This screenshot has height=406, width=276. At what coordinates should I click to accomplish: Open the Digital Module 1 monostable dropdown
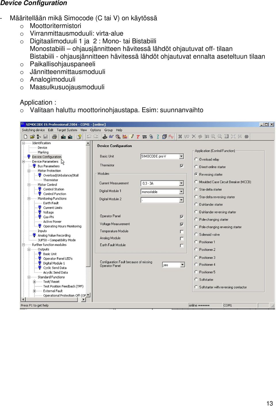click(x=181, y=191)
